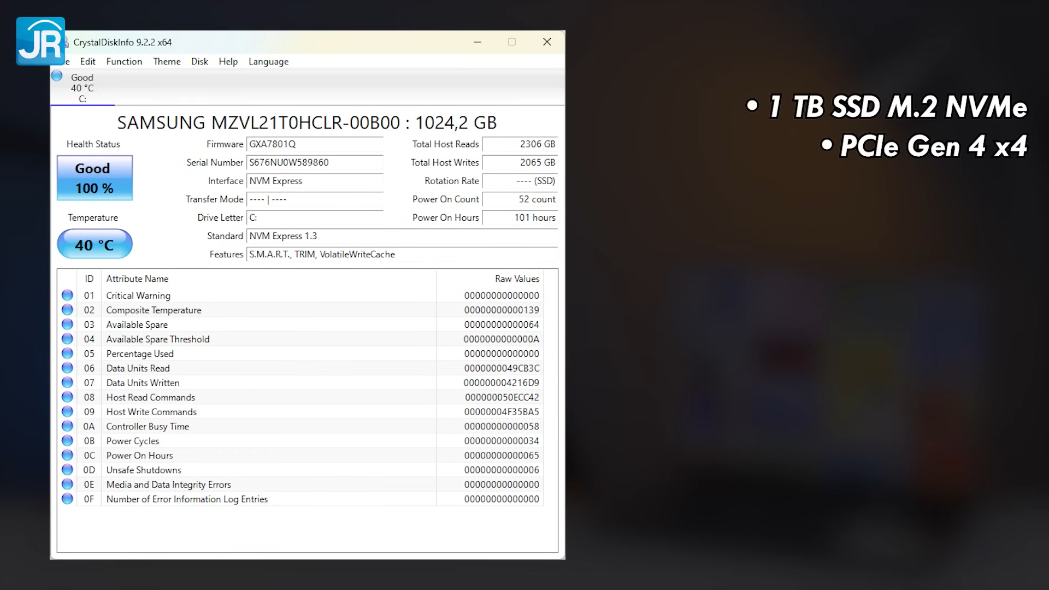1049x590 pixels.
Task: Open the Help menu
Action: tap(228, 62)
